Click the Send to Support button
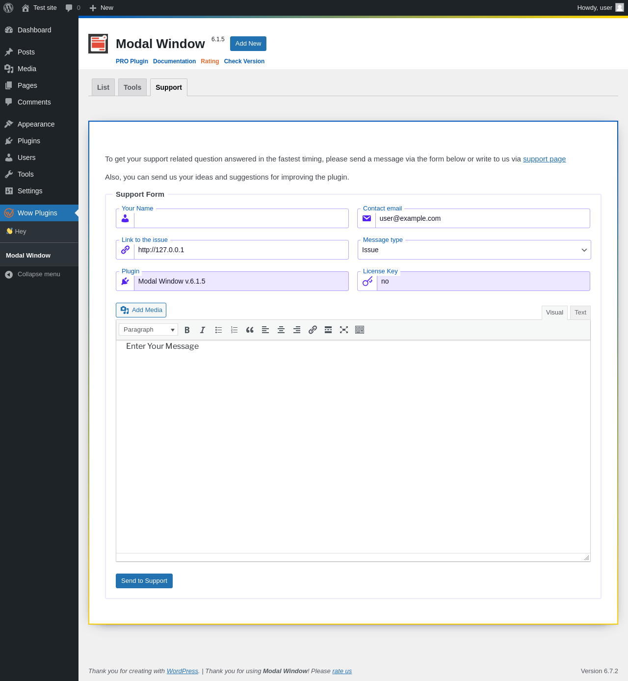628x681 pixels. (144, 581)
